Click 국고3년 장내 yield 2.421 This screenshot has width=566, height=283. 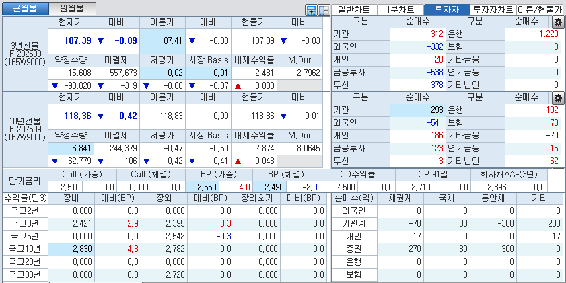(x=81, y=224)
